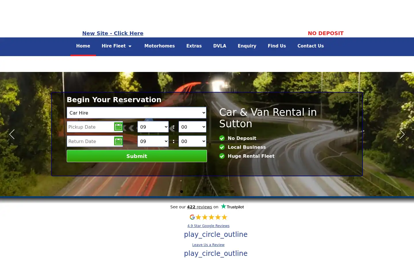
Task: Click the No Deposit checkmark icon
Action: click(222, 138)
